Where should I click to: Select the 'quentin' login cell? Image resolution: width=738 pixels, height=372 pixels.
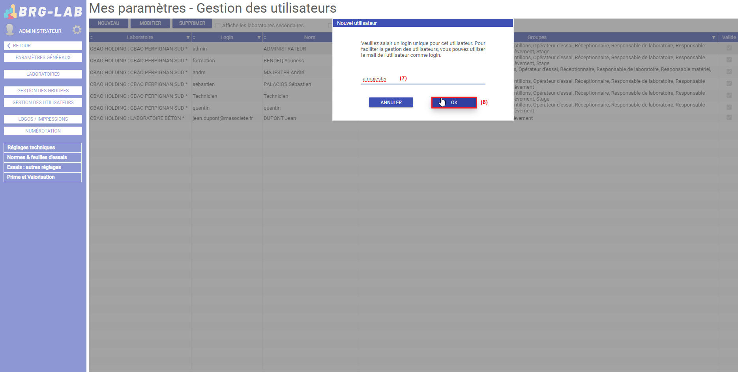tap(227, 108)
